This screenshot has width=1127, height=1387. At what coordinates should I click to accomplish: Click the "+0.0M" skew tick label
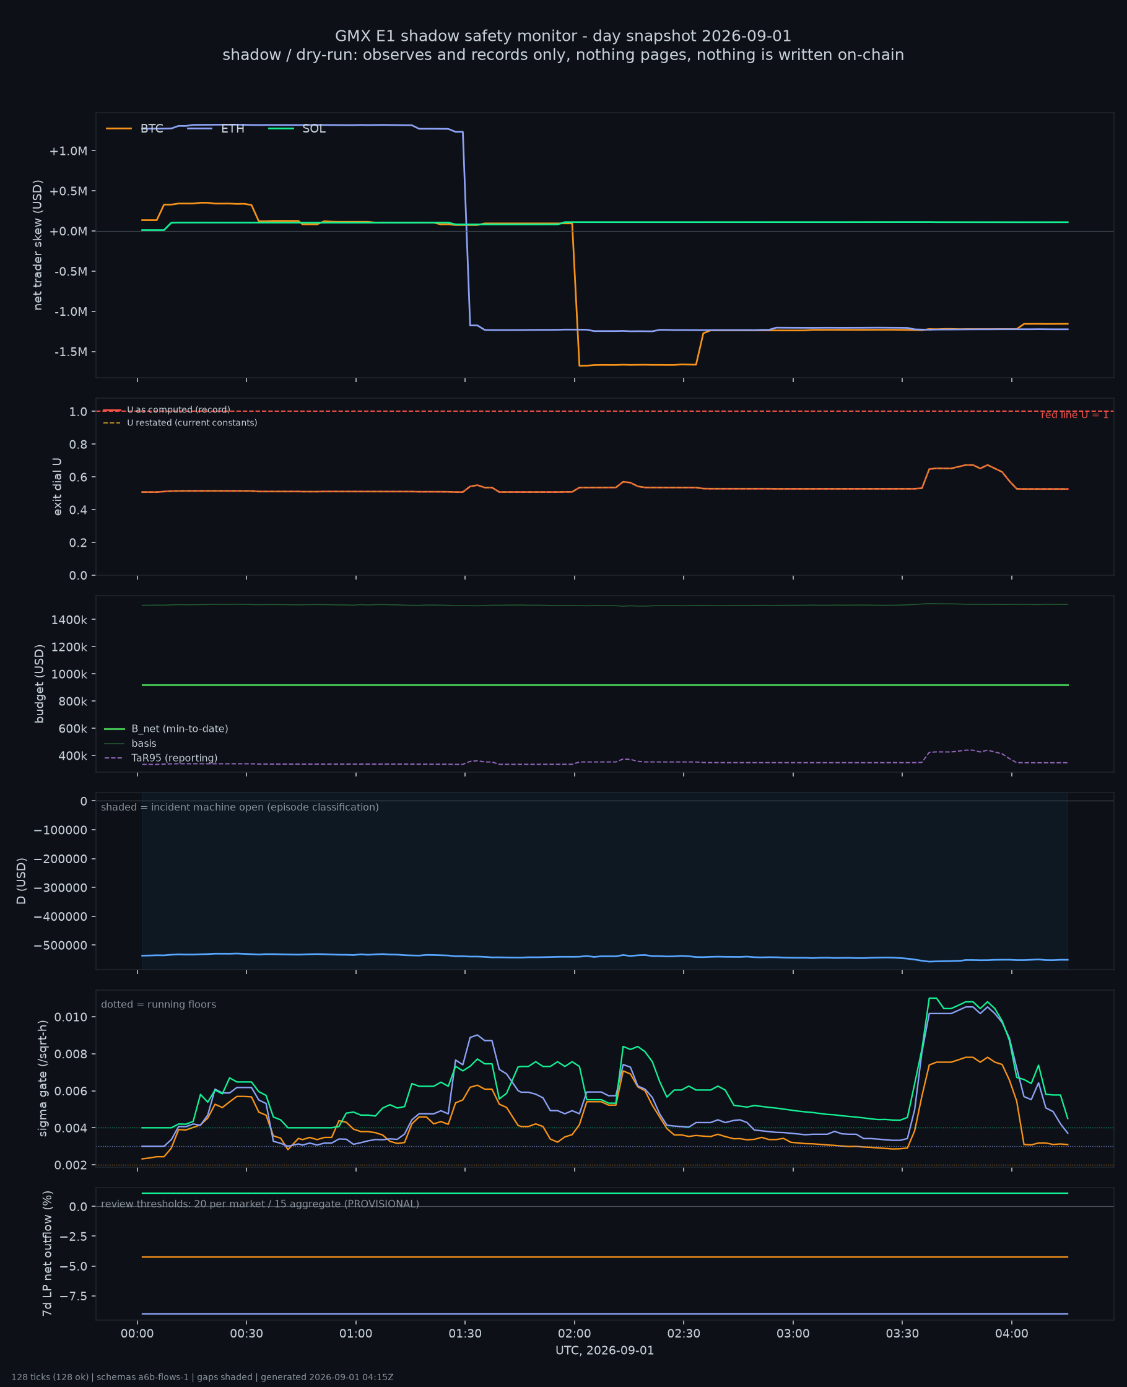(68, 232)
